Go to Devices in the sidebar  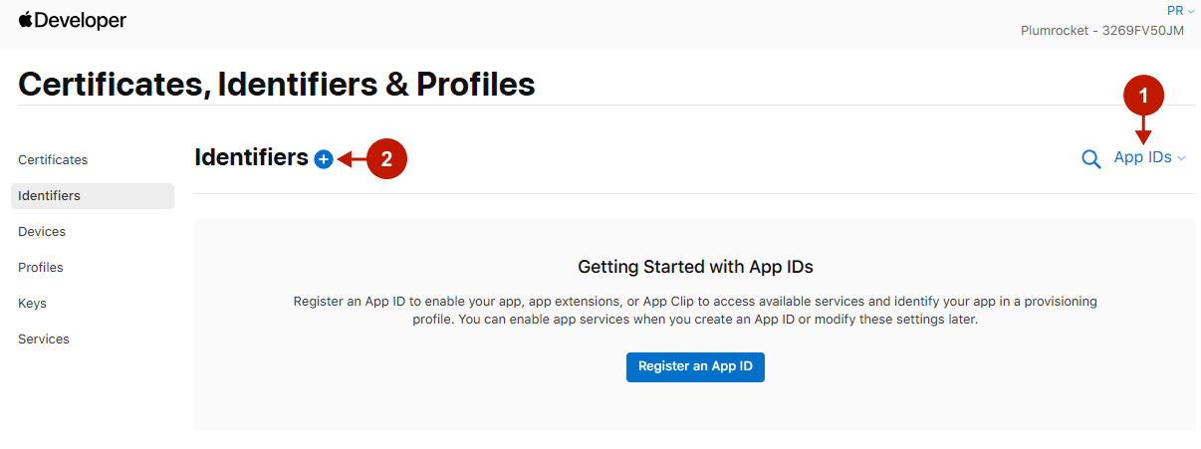[42, 232]
